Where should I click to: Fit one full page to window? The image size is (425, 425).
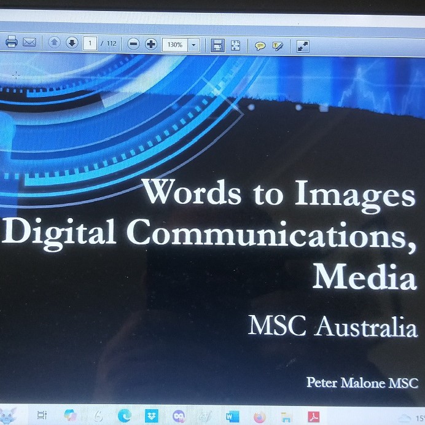coord(235,45)
